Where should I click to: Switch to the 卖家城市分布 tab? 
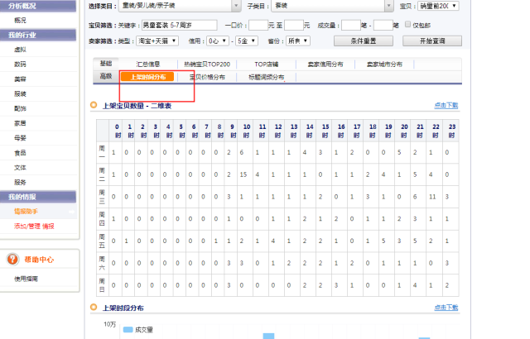(384, 64)
